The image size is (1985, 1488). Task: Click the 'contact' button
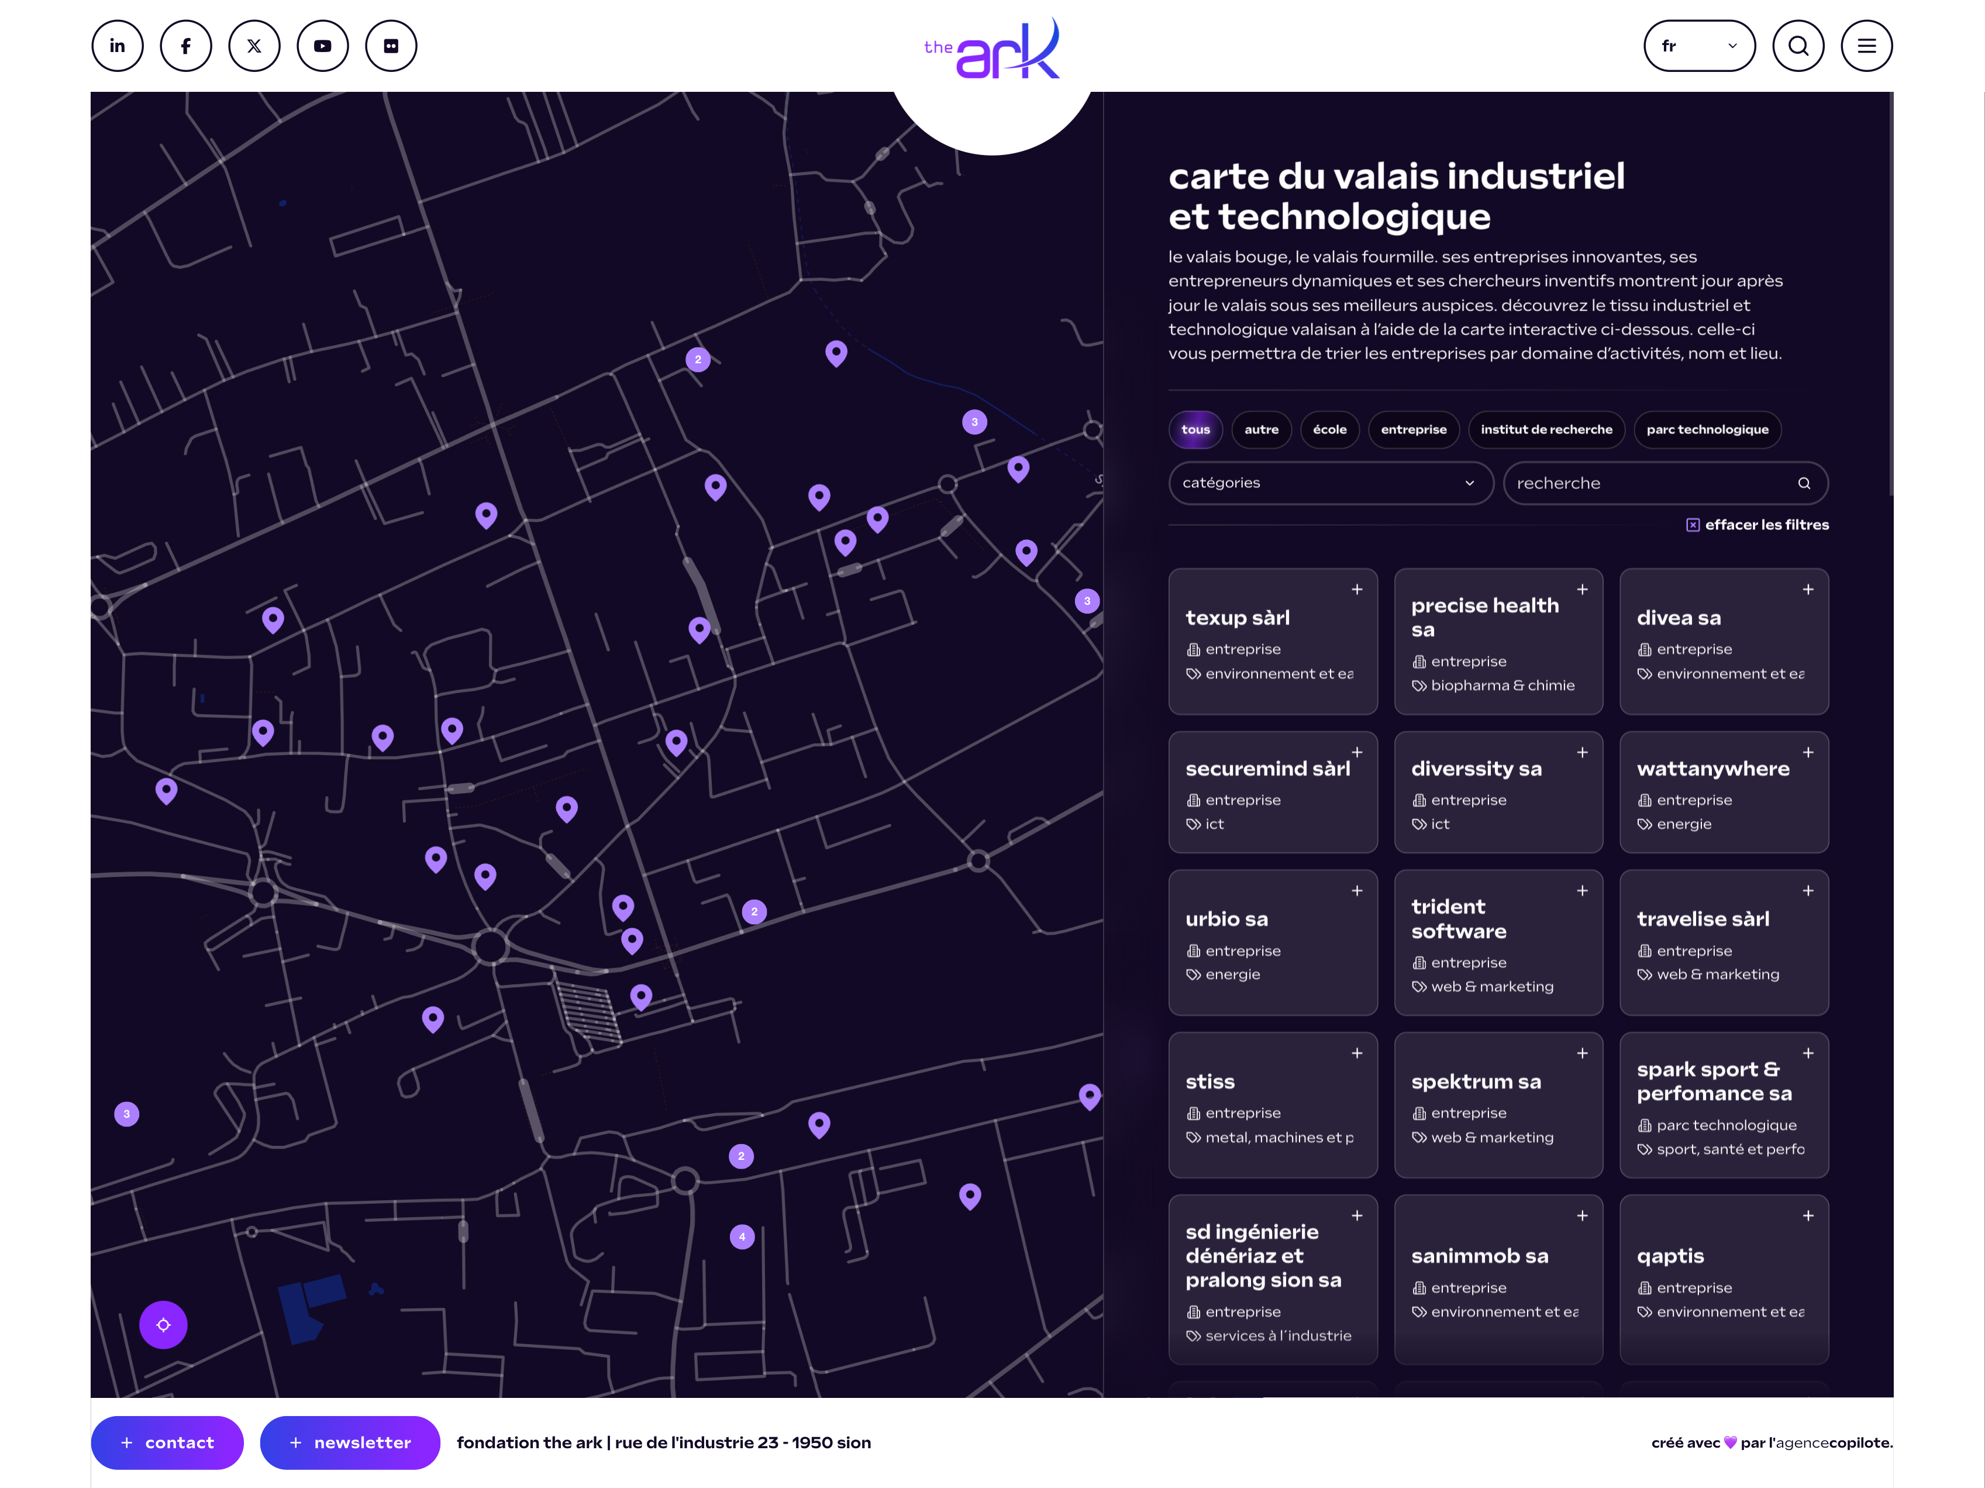pyautogui.click(x=167, y=1442)
